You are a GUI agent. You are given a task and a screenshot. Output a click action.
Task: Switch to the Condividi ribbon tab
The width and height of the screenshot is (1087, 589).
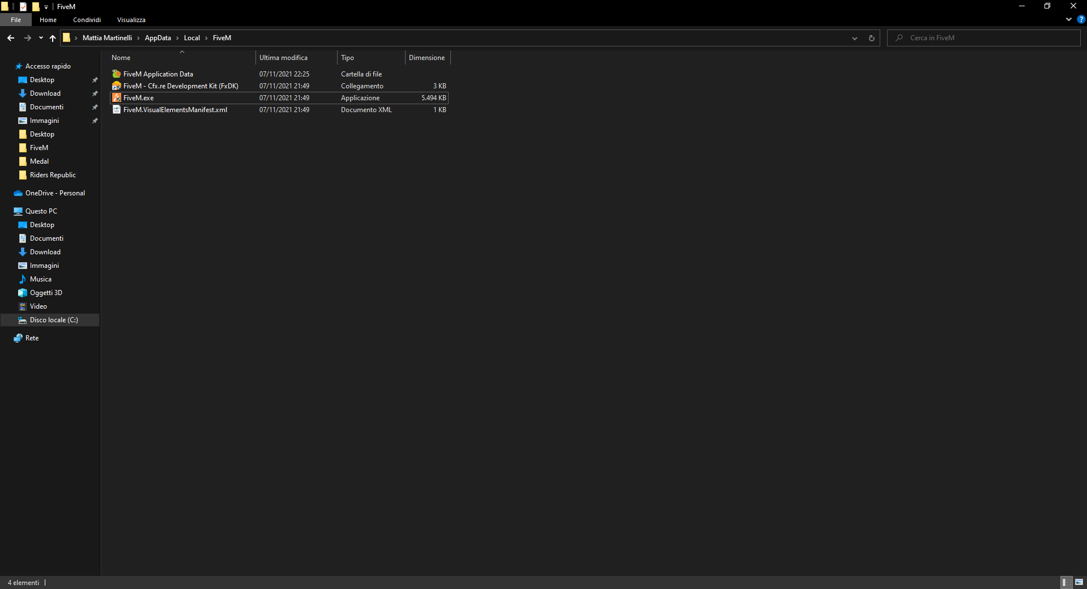87,20
